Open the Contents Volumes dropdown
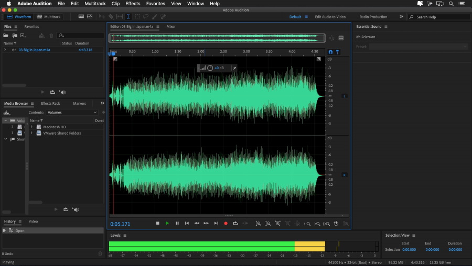Screen dimensions: 472x266 pyautogui.click(x=72, y=113)
